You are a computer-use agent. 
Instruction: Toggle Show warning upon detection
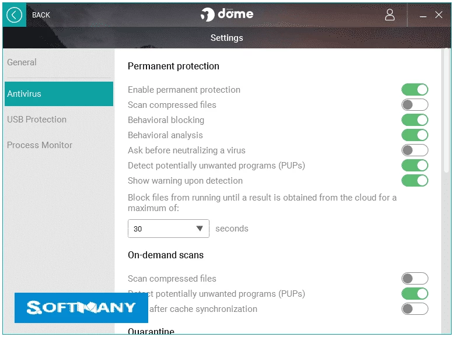414,181
